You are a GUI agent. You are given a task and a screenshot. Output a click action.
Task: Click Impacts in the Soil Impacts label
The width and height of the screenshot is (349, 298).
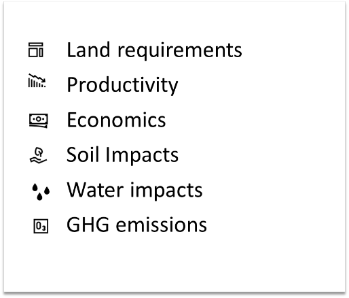point(143,156)
